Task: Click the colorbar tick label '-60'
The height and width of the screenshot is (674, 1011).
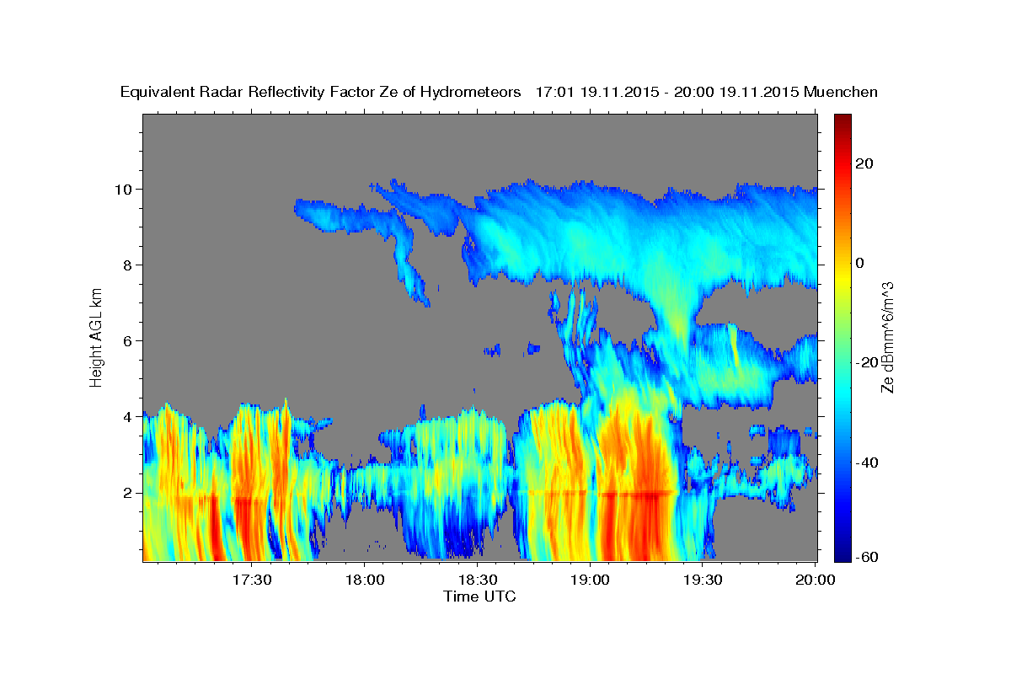Action: coord(868,556)
